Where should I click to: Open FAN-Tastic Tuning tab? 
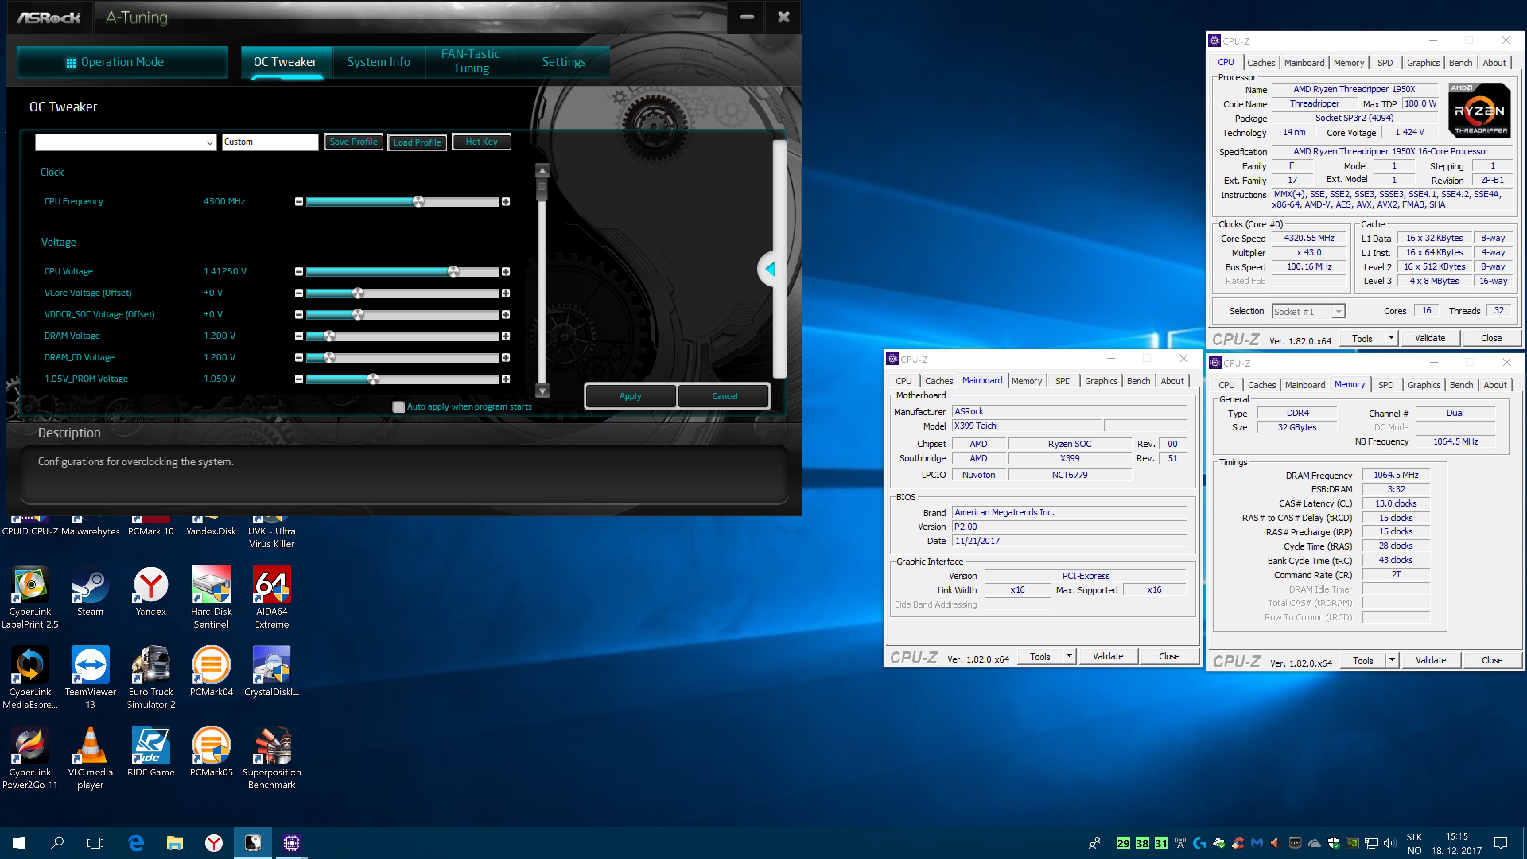(x=471, y=62)
